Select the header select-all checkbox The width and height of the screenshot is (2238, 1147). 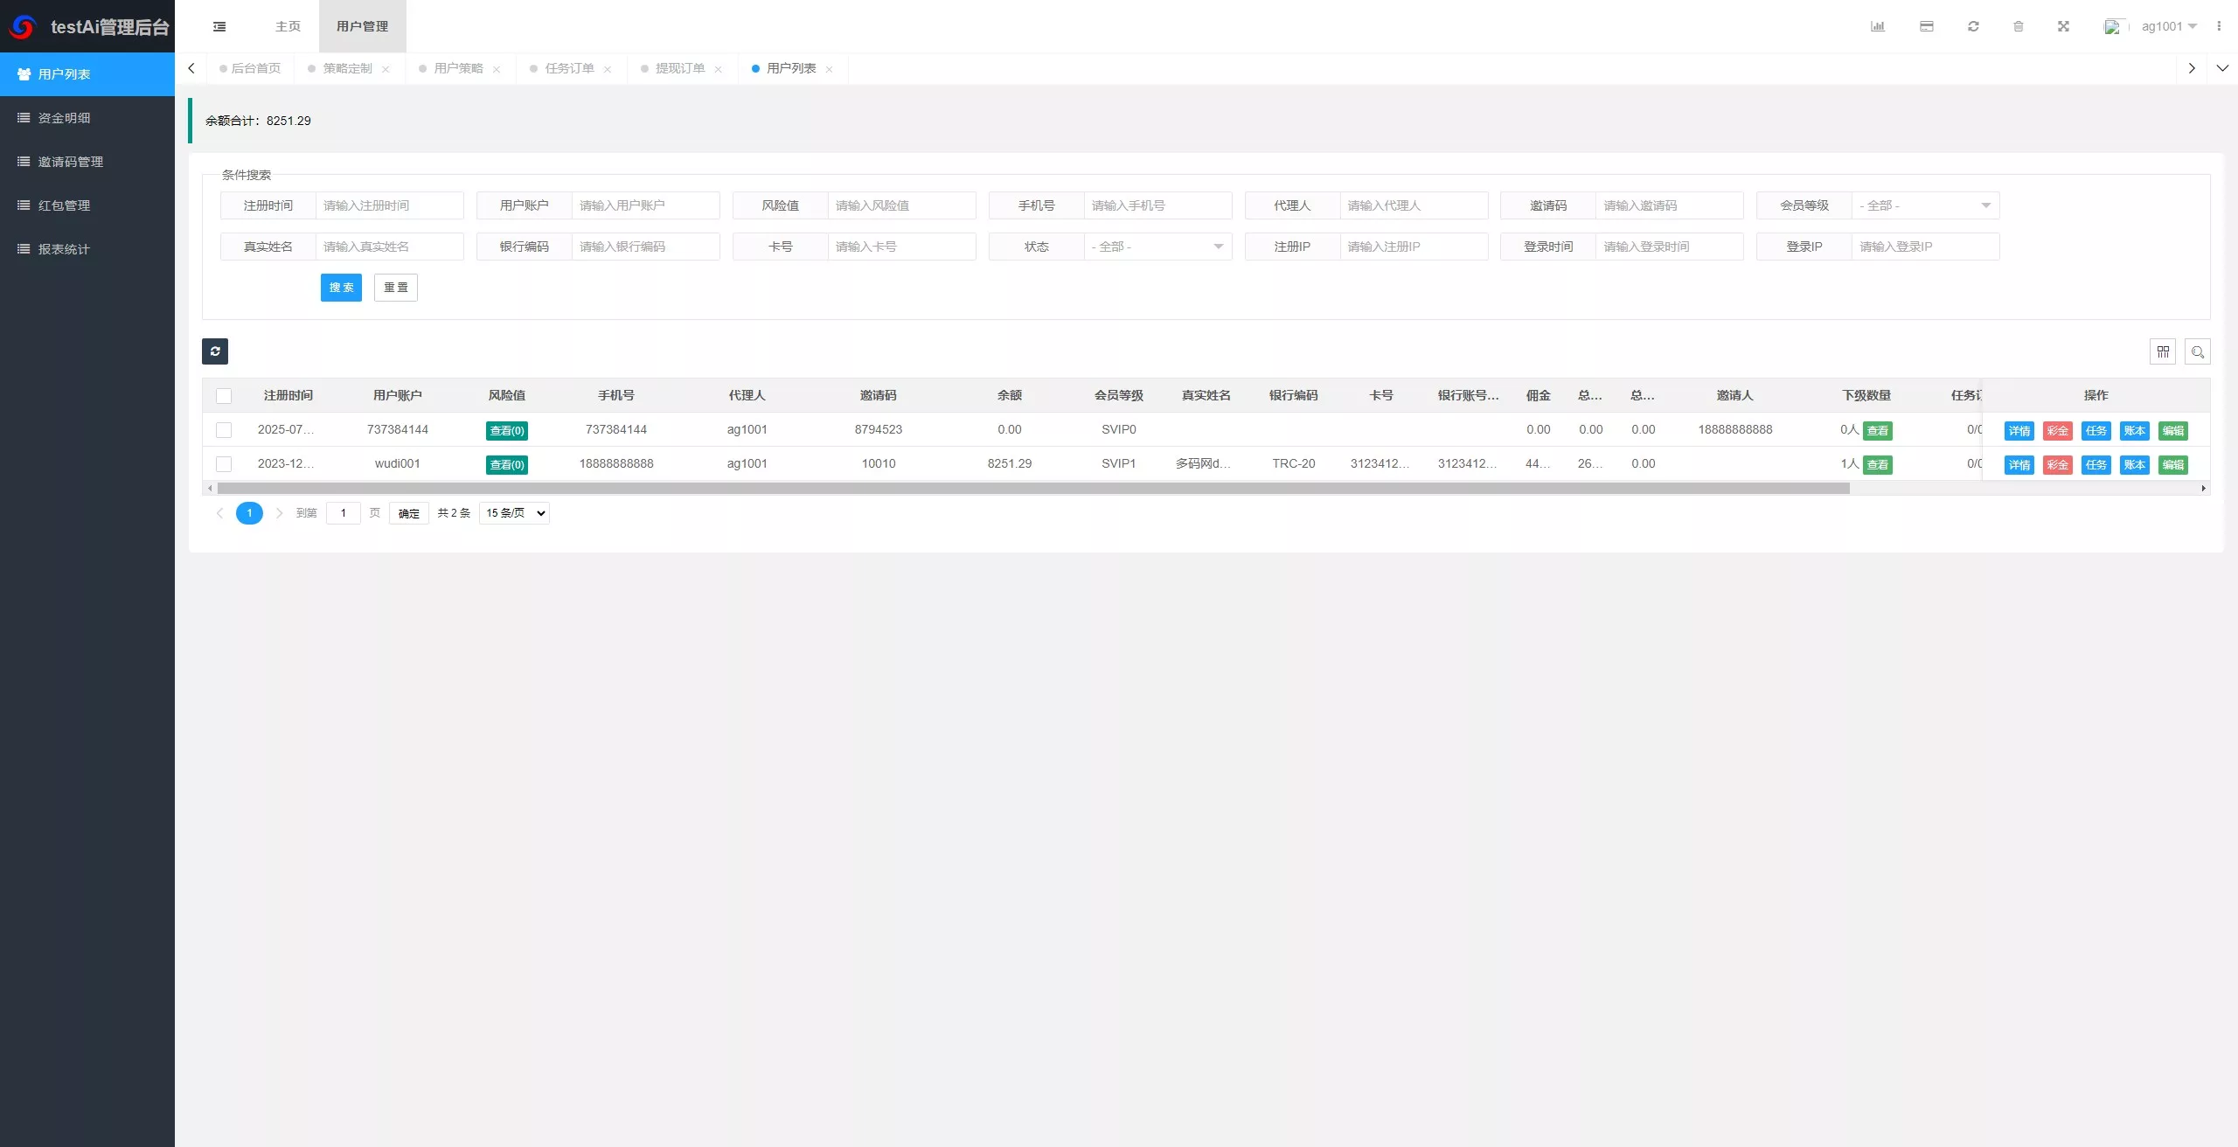224,396
